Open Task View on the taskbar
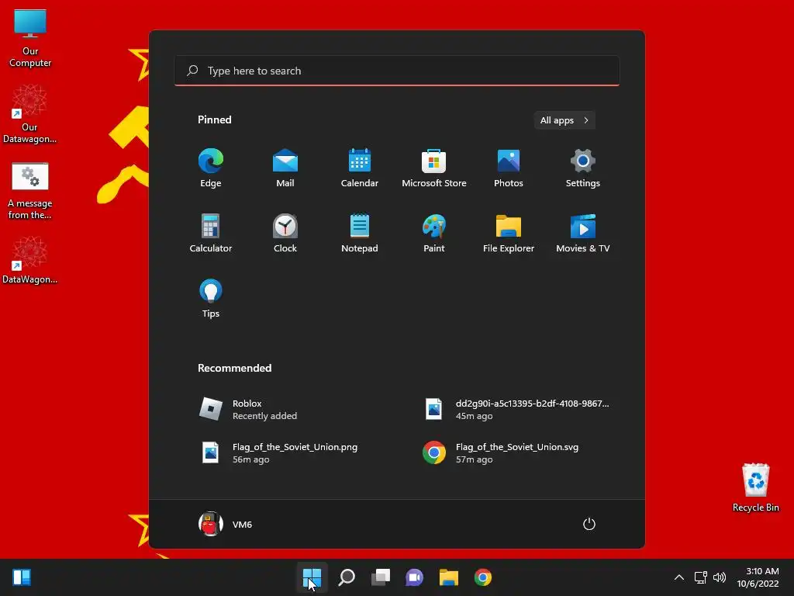Viewport: 794px width, 596px height. tap(381, 577)
